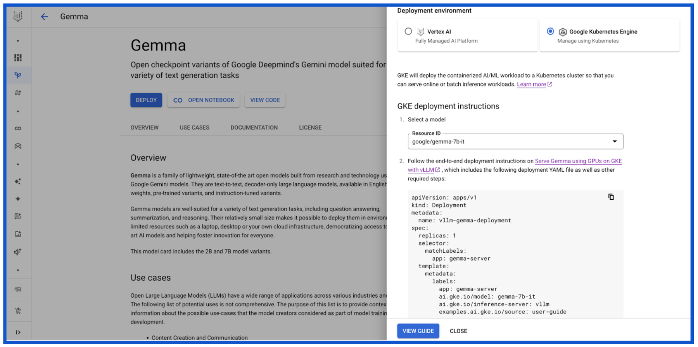Click the VIEW GUIDE button

418,331
